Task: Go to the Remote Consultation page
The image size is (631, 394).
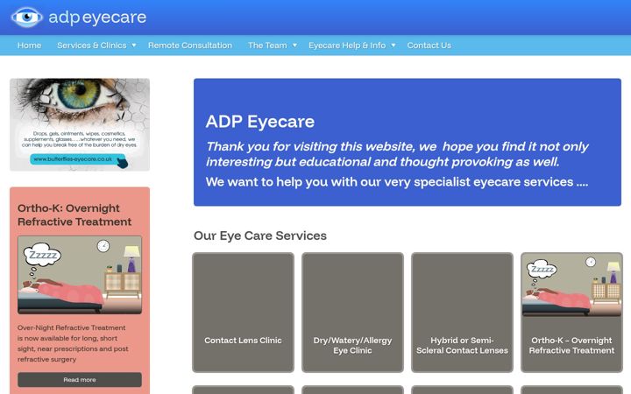Action: [x=190, y=46]
